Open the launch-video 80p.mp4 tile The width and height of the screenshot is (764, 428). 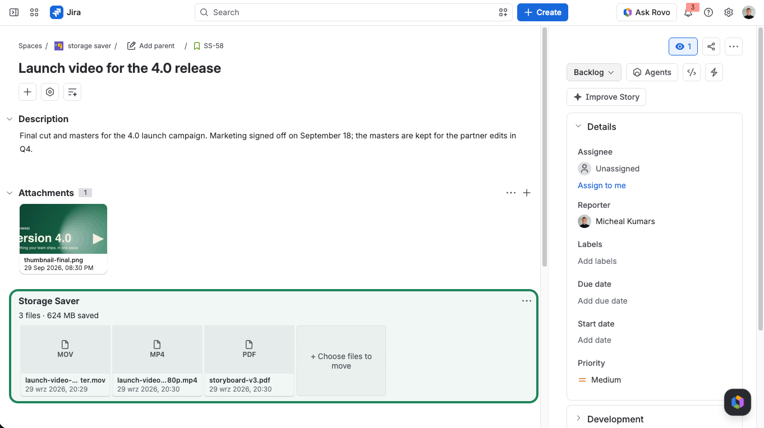[157, 361]
